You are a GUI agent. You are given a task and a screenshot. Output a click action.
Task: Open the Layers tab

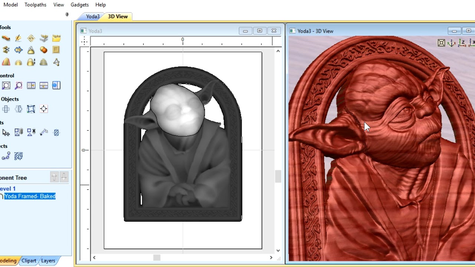coord(48,261)
